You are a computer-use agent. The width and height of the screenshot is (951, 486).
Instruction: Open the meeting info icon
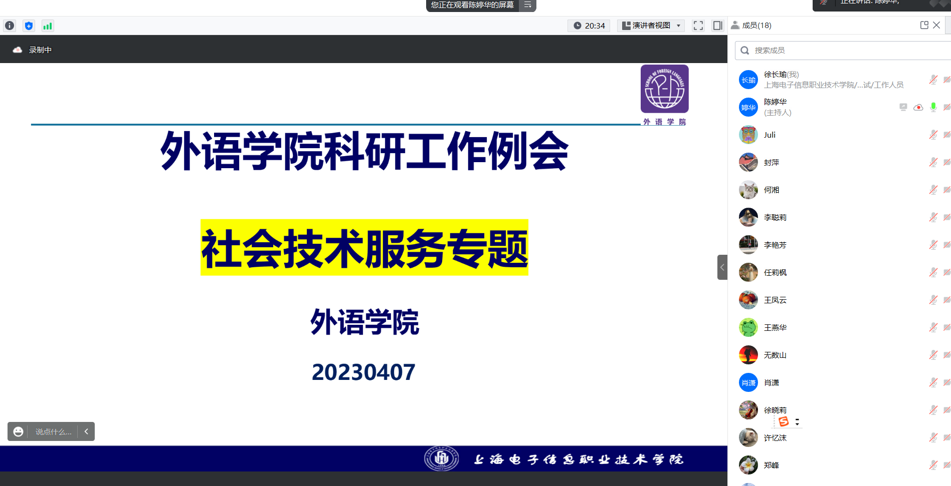point(10,26)
